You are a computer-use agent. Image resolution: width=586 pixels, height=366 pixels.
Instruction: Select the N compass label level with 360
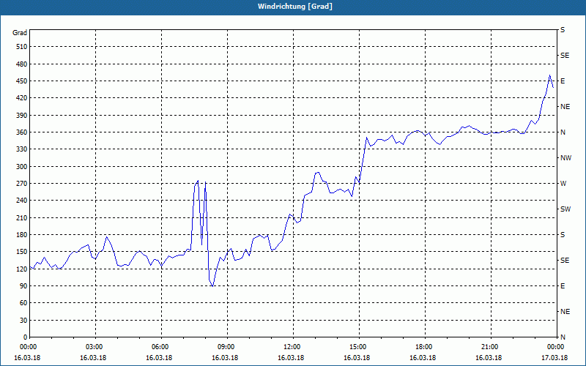(563, 132)
